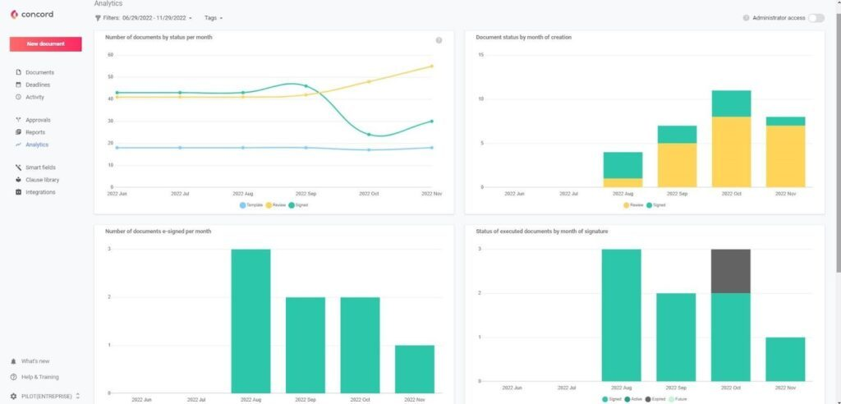Toggle Template series in chart legend
Image resolution: width=841 pixels, height=404 pixels.
pos(243,204)
